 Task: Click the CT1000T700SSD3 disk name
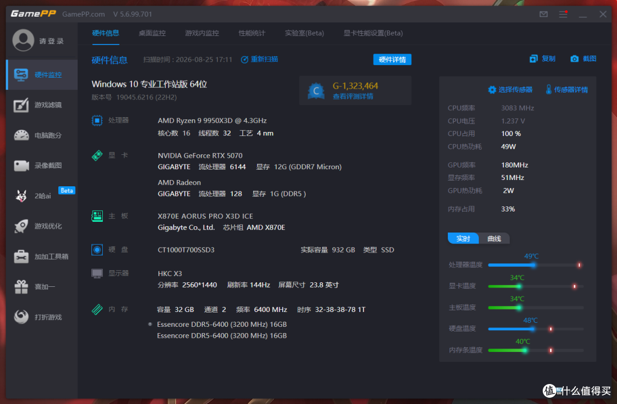pyautogui.click(x=186, y=250)
